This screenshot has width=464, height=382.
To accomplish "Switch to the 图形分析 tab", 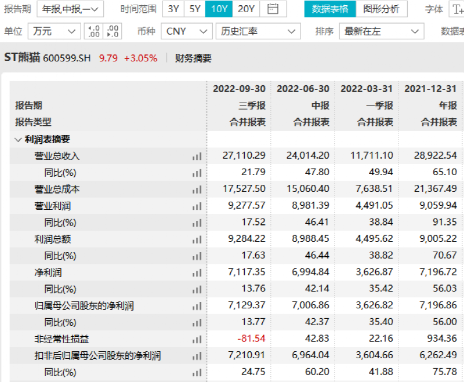I will 381,9.
